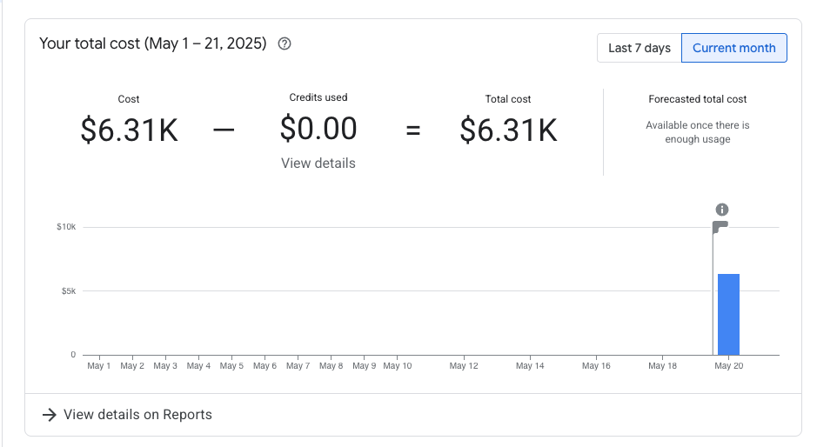
Task: Click the $5k y-axis label
Action: pyautogui.click(x=69, y=290)
